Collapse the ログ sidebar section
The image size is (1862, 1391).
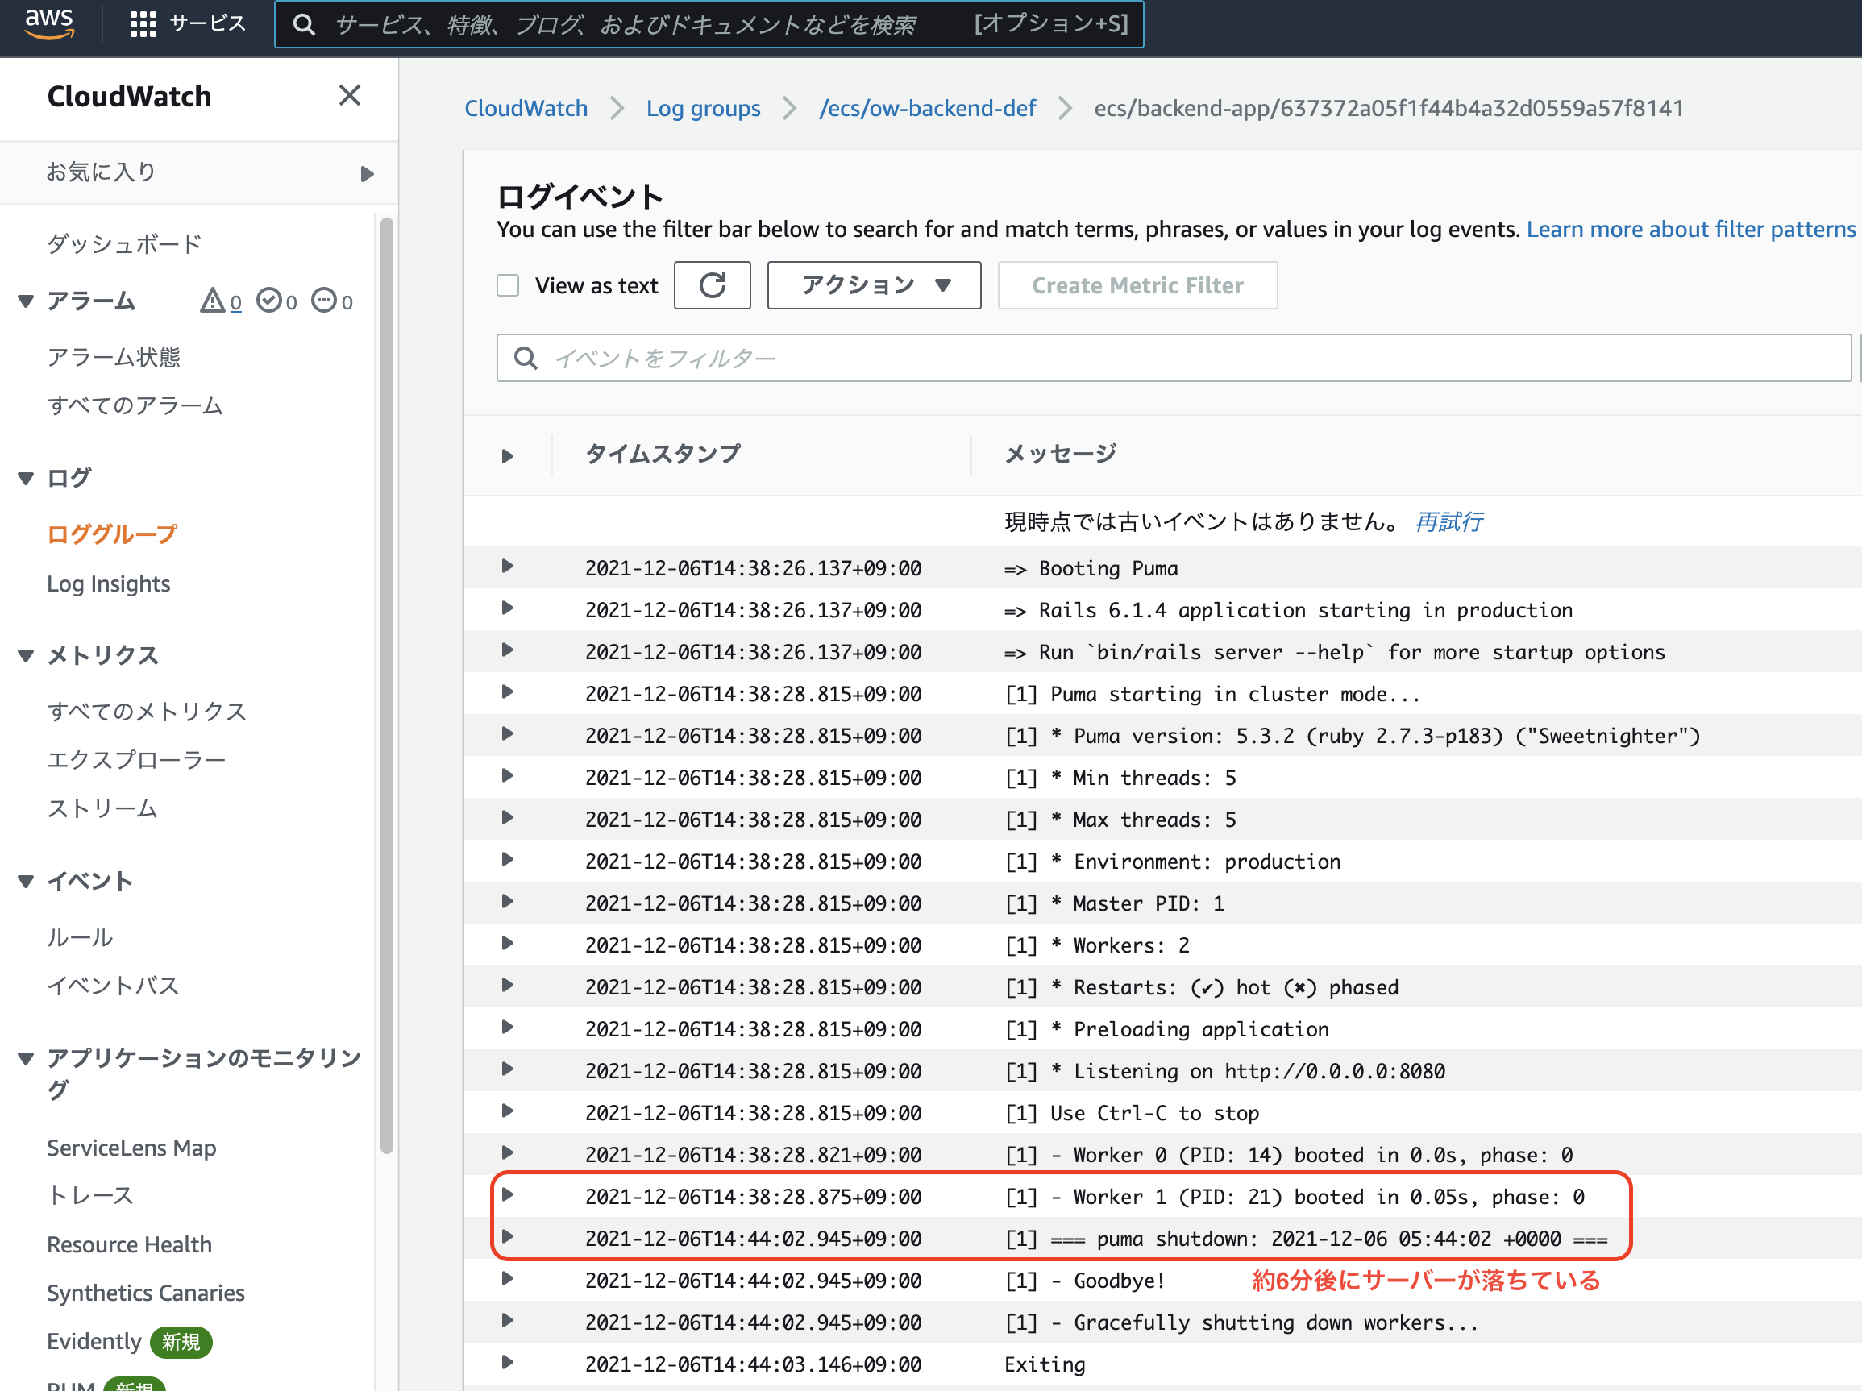[26, 478]
